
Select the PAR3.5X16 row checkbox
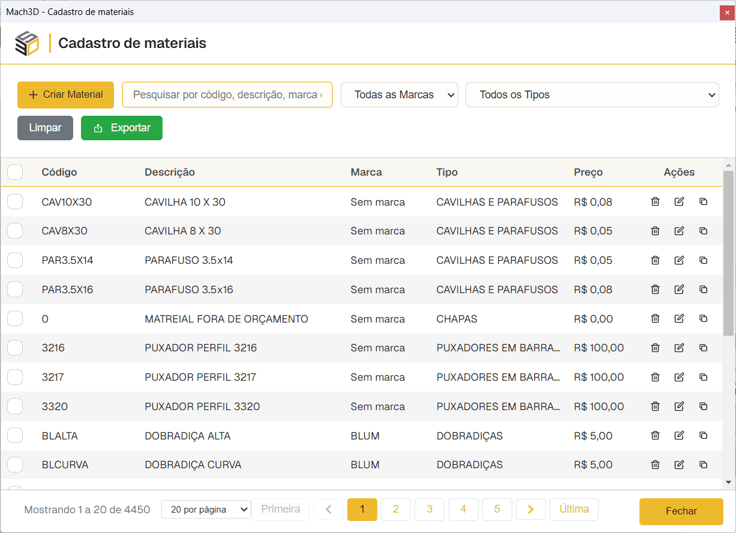pos(15,290)
